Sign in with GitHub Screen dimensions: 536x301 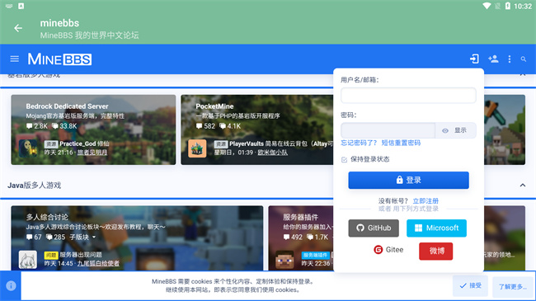(374, 228)
